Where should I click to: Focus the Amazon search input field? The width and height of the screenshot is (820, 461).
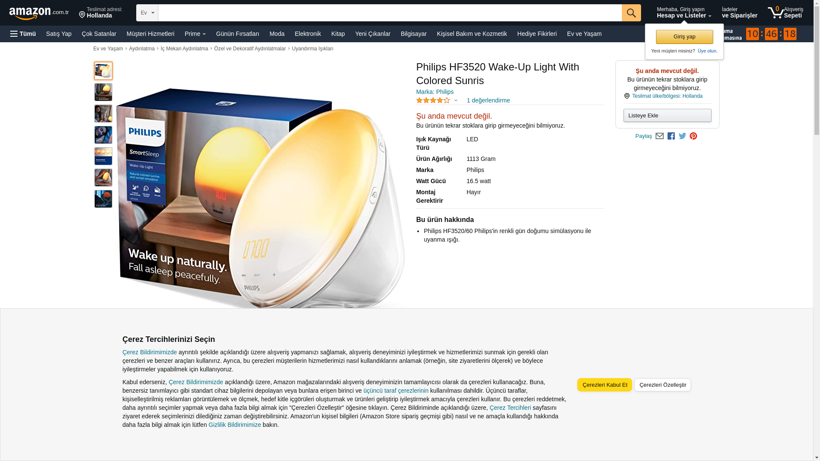(390, 13)
